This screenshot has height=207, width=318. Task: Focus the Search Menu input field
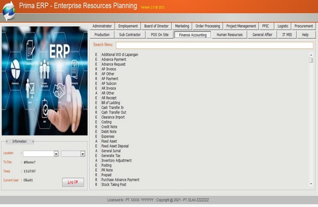(x=214, y=45)
